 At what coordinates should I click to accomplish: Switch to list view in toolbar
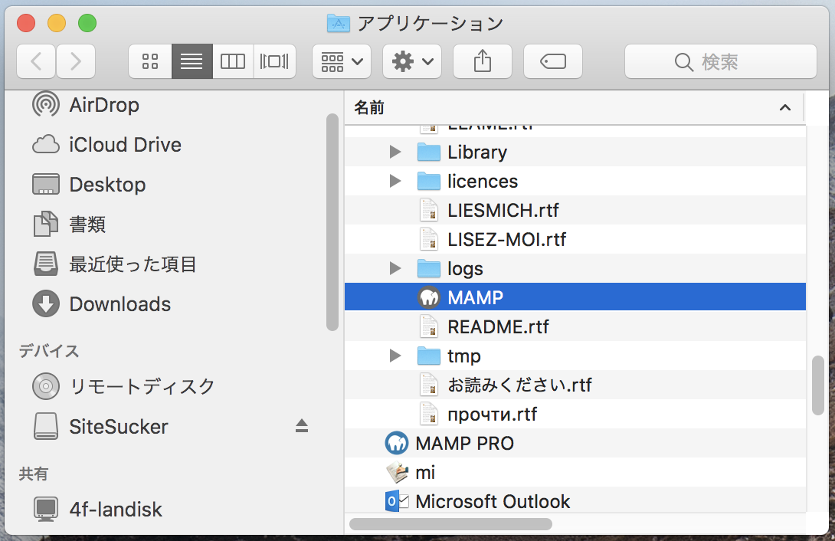tap(192, 61)
